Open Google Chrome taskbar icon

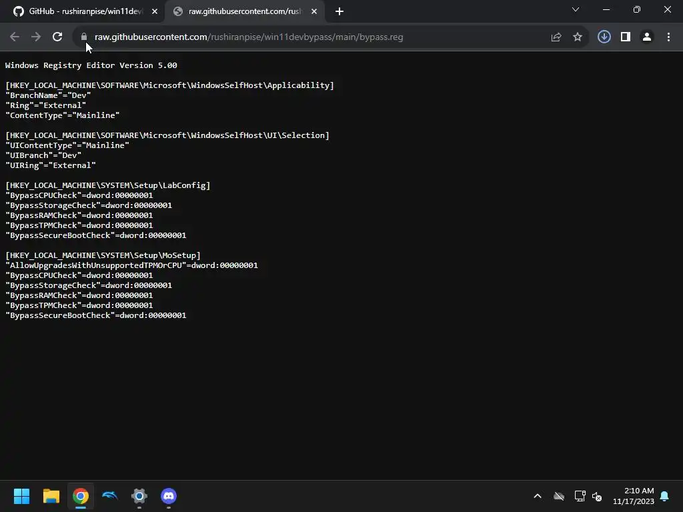coord(81,496)
